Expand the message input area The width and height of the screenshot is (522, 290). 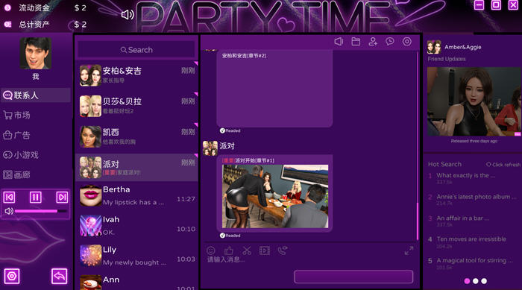coord(409,250)
